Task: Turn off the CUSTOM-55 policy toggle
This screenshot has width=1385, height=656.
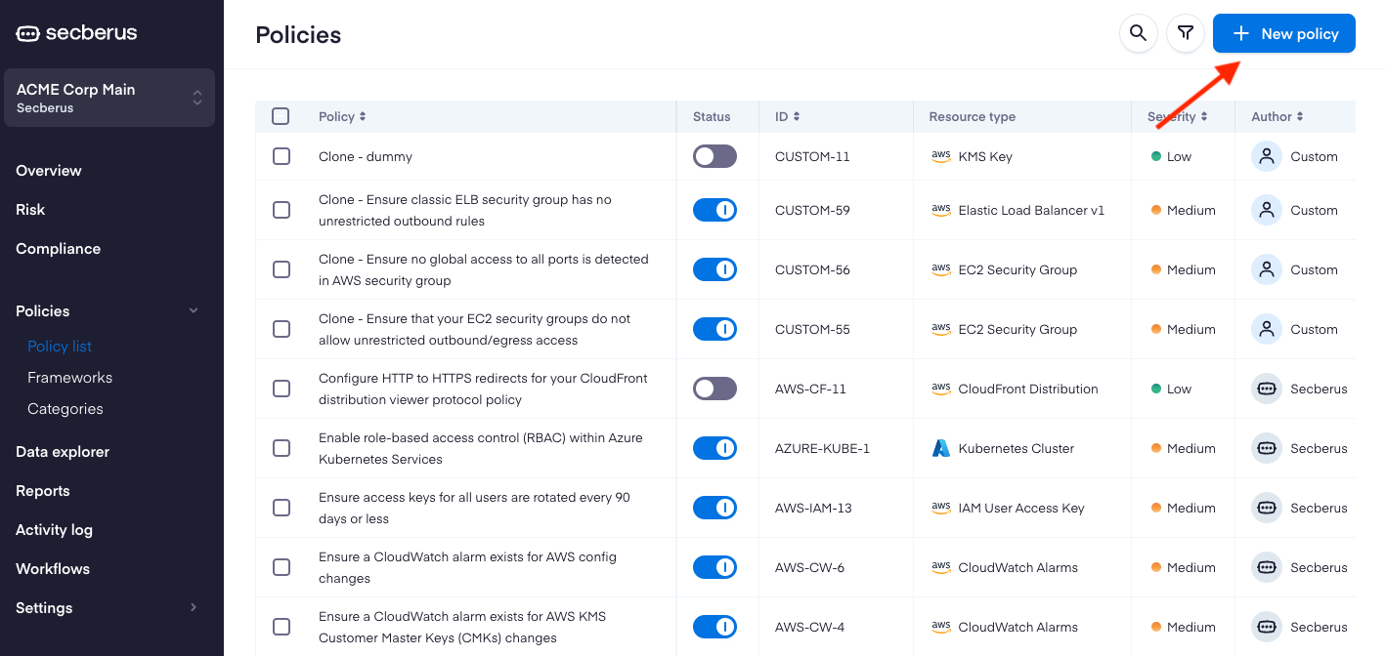Action: (x=714, y=329)
